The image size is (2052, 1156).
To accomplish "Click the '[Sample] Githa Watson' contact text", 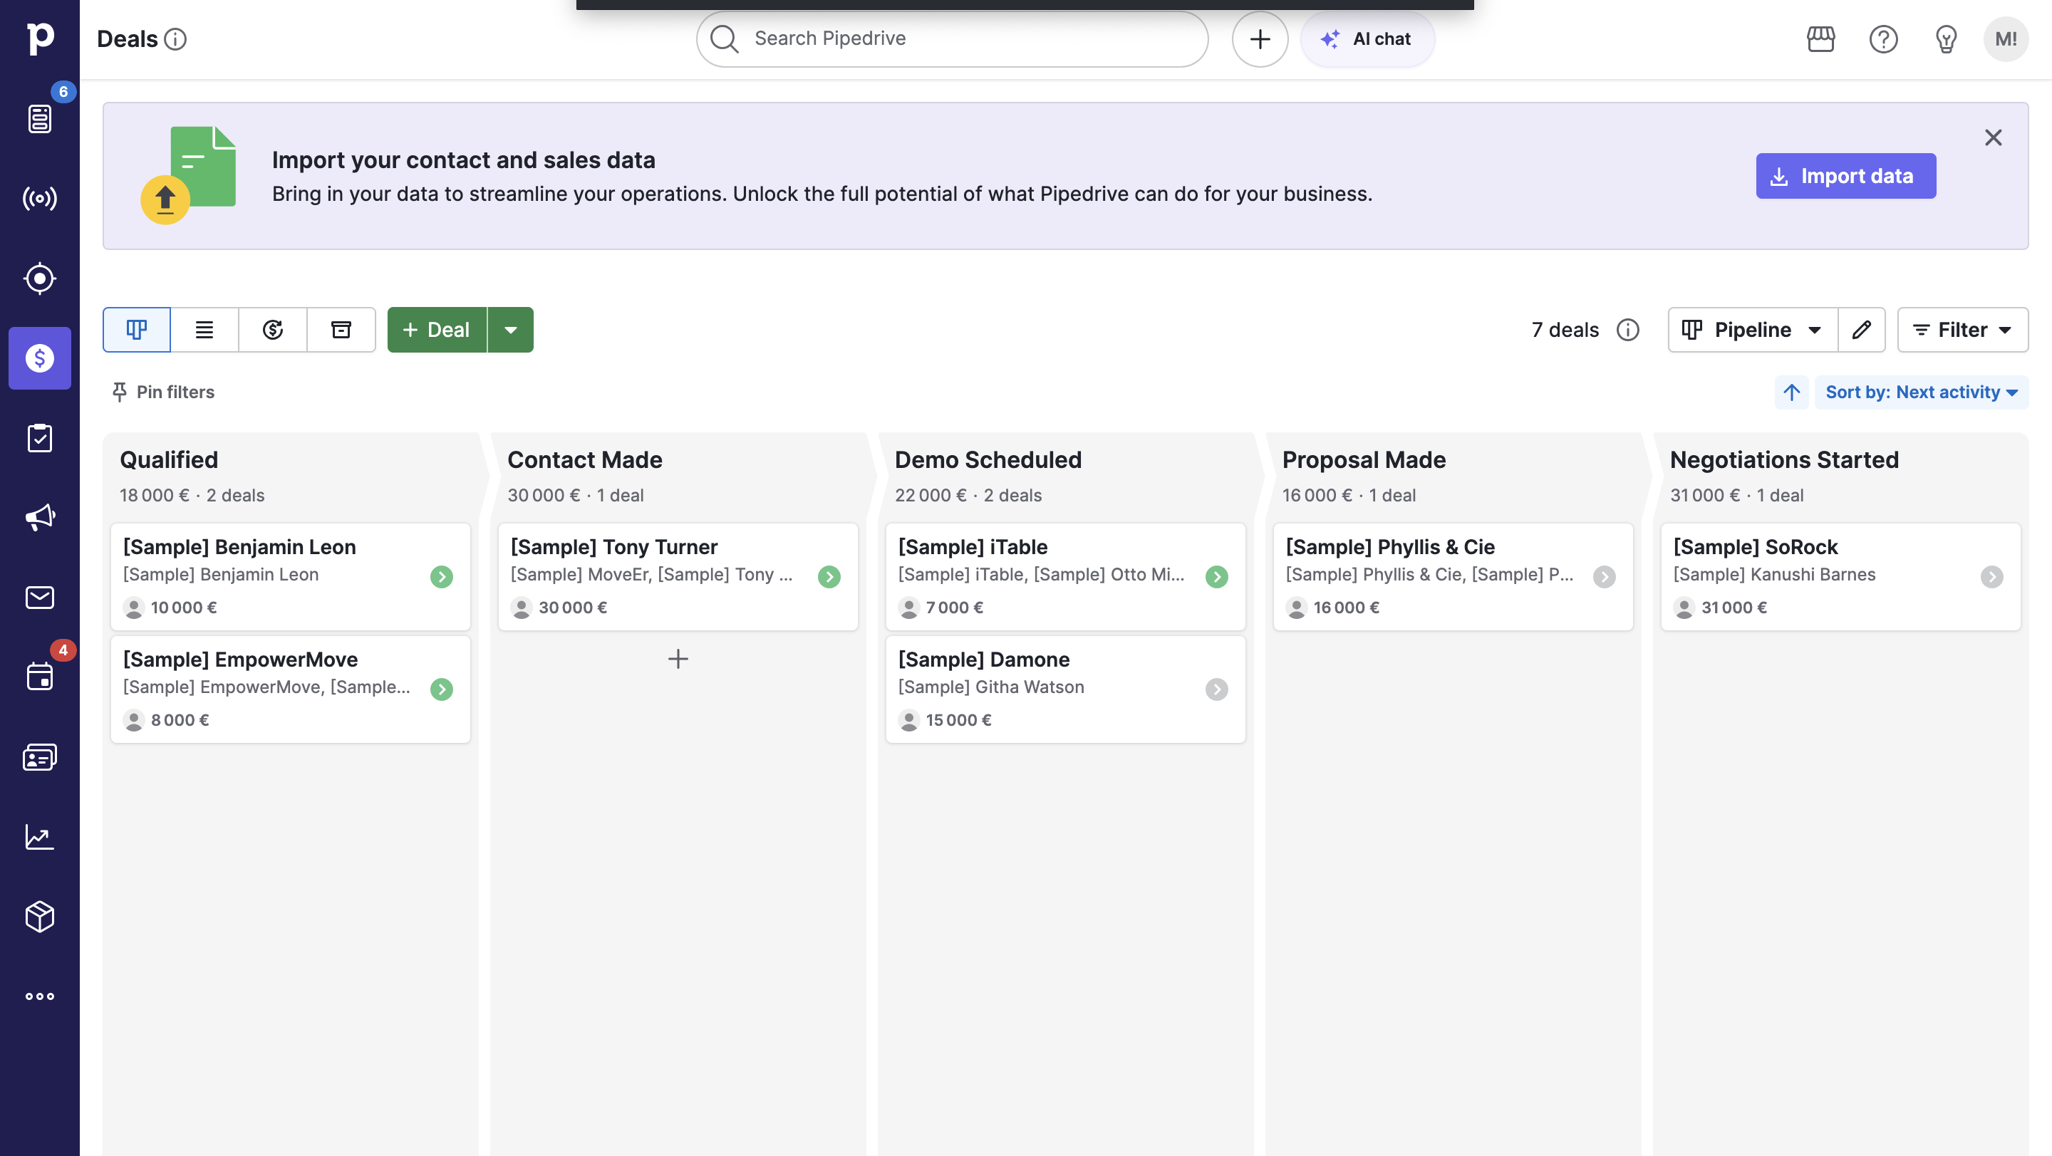I will (x=991, y=687).
